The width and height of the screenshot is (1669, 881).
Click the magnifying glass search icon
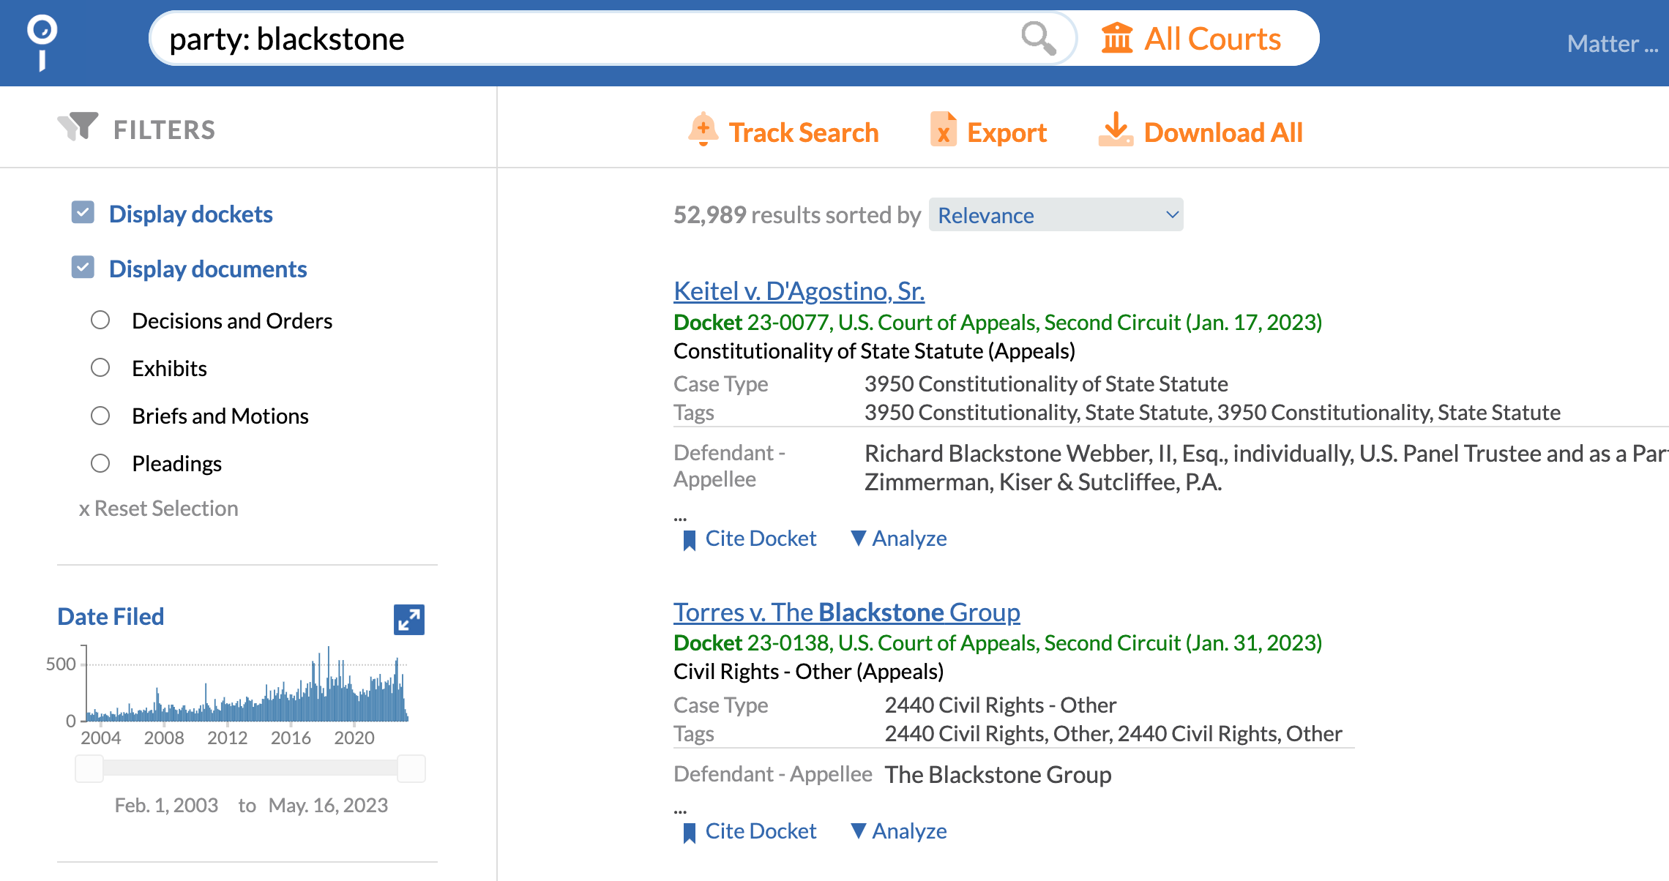(1038, 38)
